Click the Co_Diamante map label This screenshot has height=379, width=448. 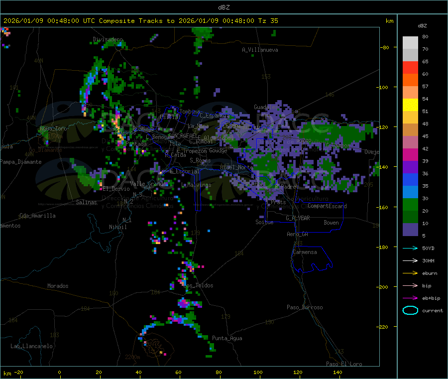coord(45,150)
